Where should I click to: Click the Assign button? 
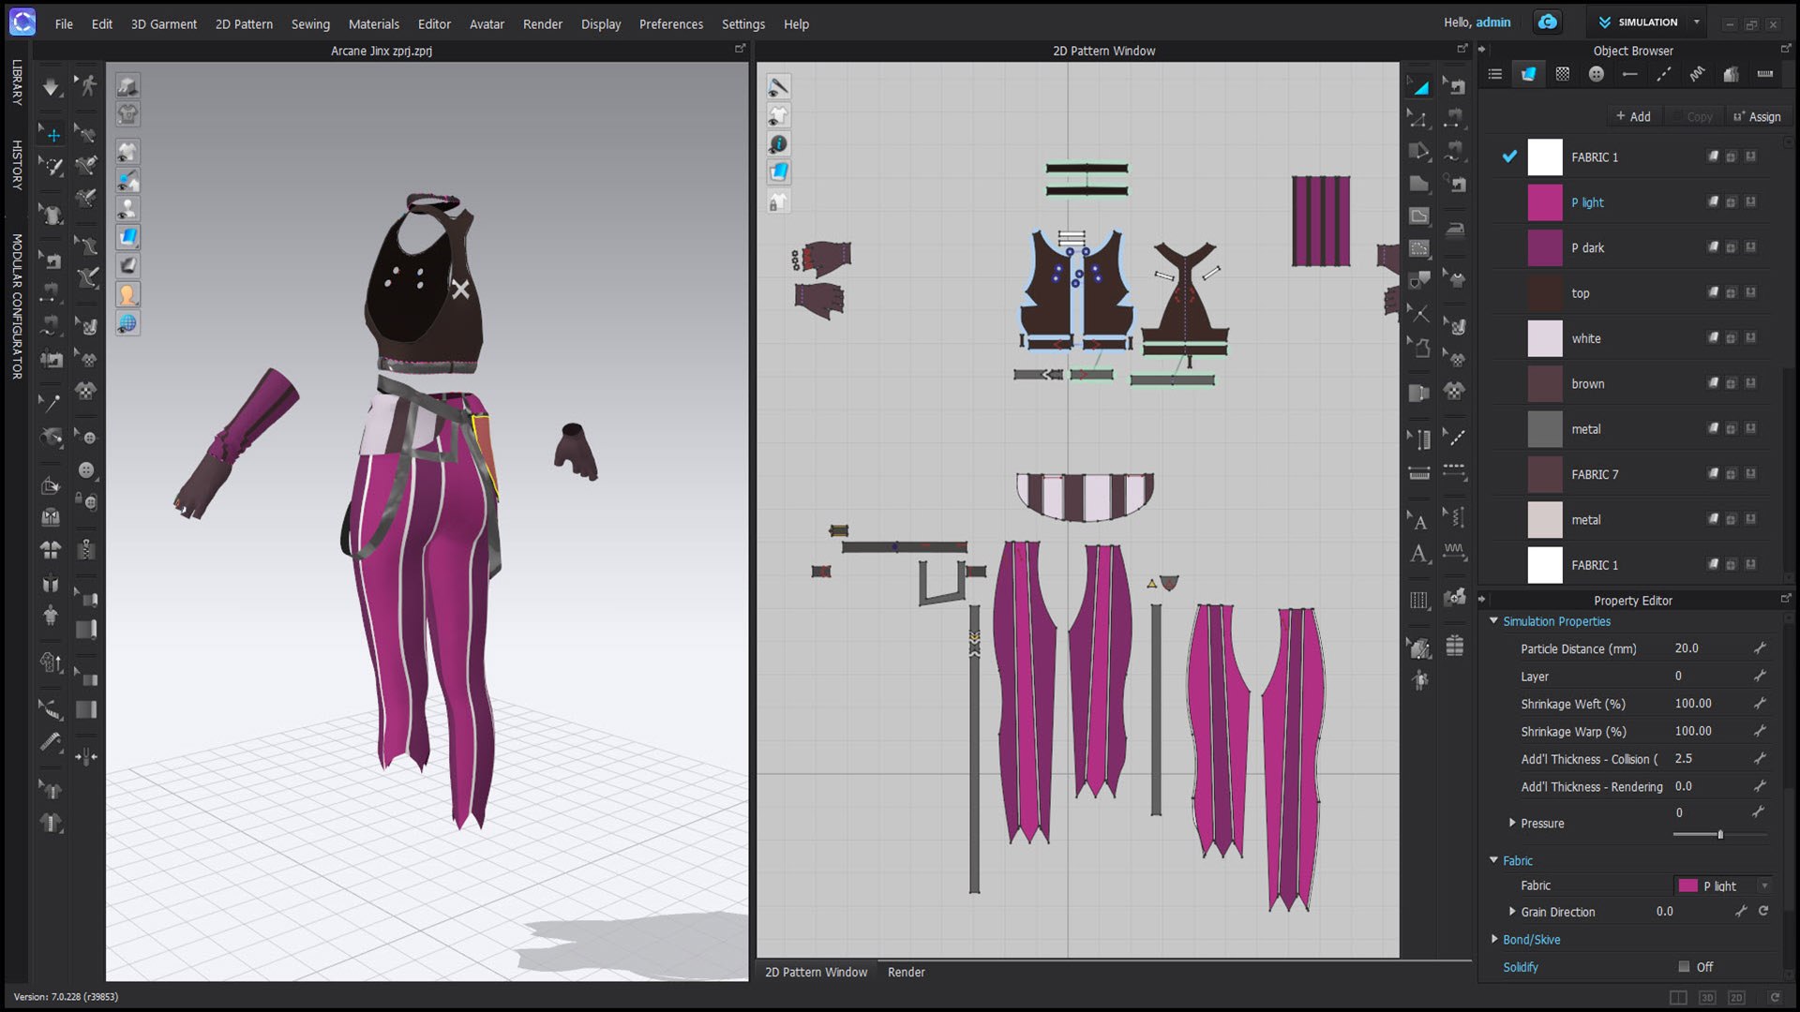[1757, 116]
